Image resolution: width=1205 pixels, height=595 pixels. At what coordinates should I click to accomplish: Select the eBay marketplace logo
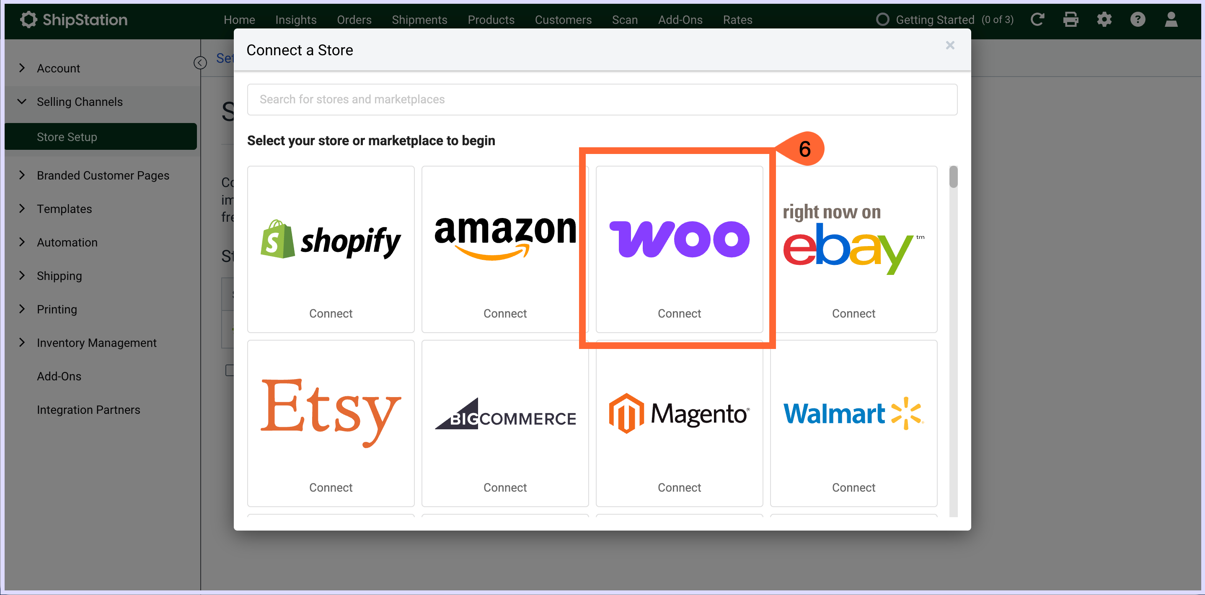point(853,239)
